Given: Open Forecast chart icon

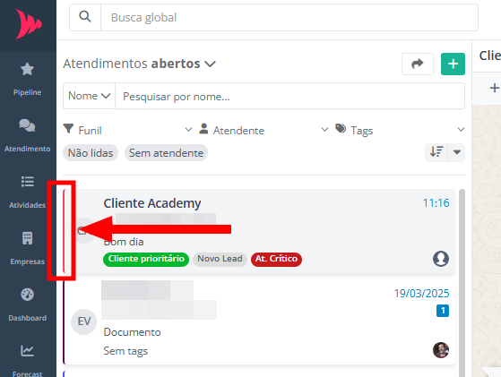Looking at the screenshot, I should 27,350.
